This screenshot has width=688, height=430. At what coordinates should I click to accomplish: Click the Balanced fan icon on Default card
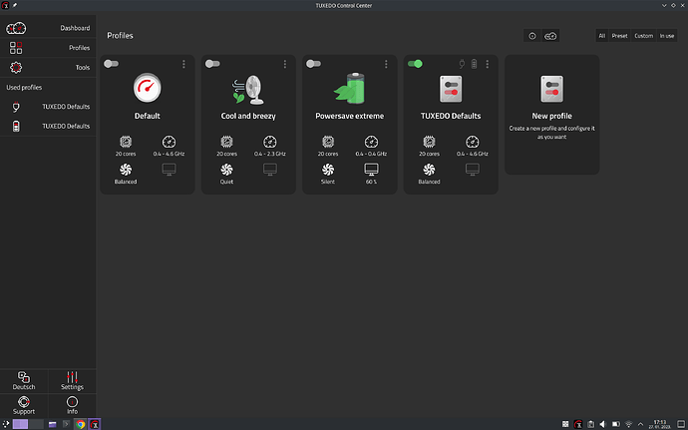point(126,170)
